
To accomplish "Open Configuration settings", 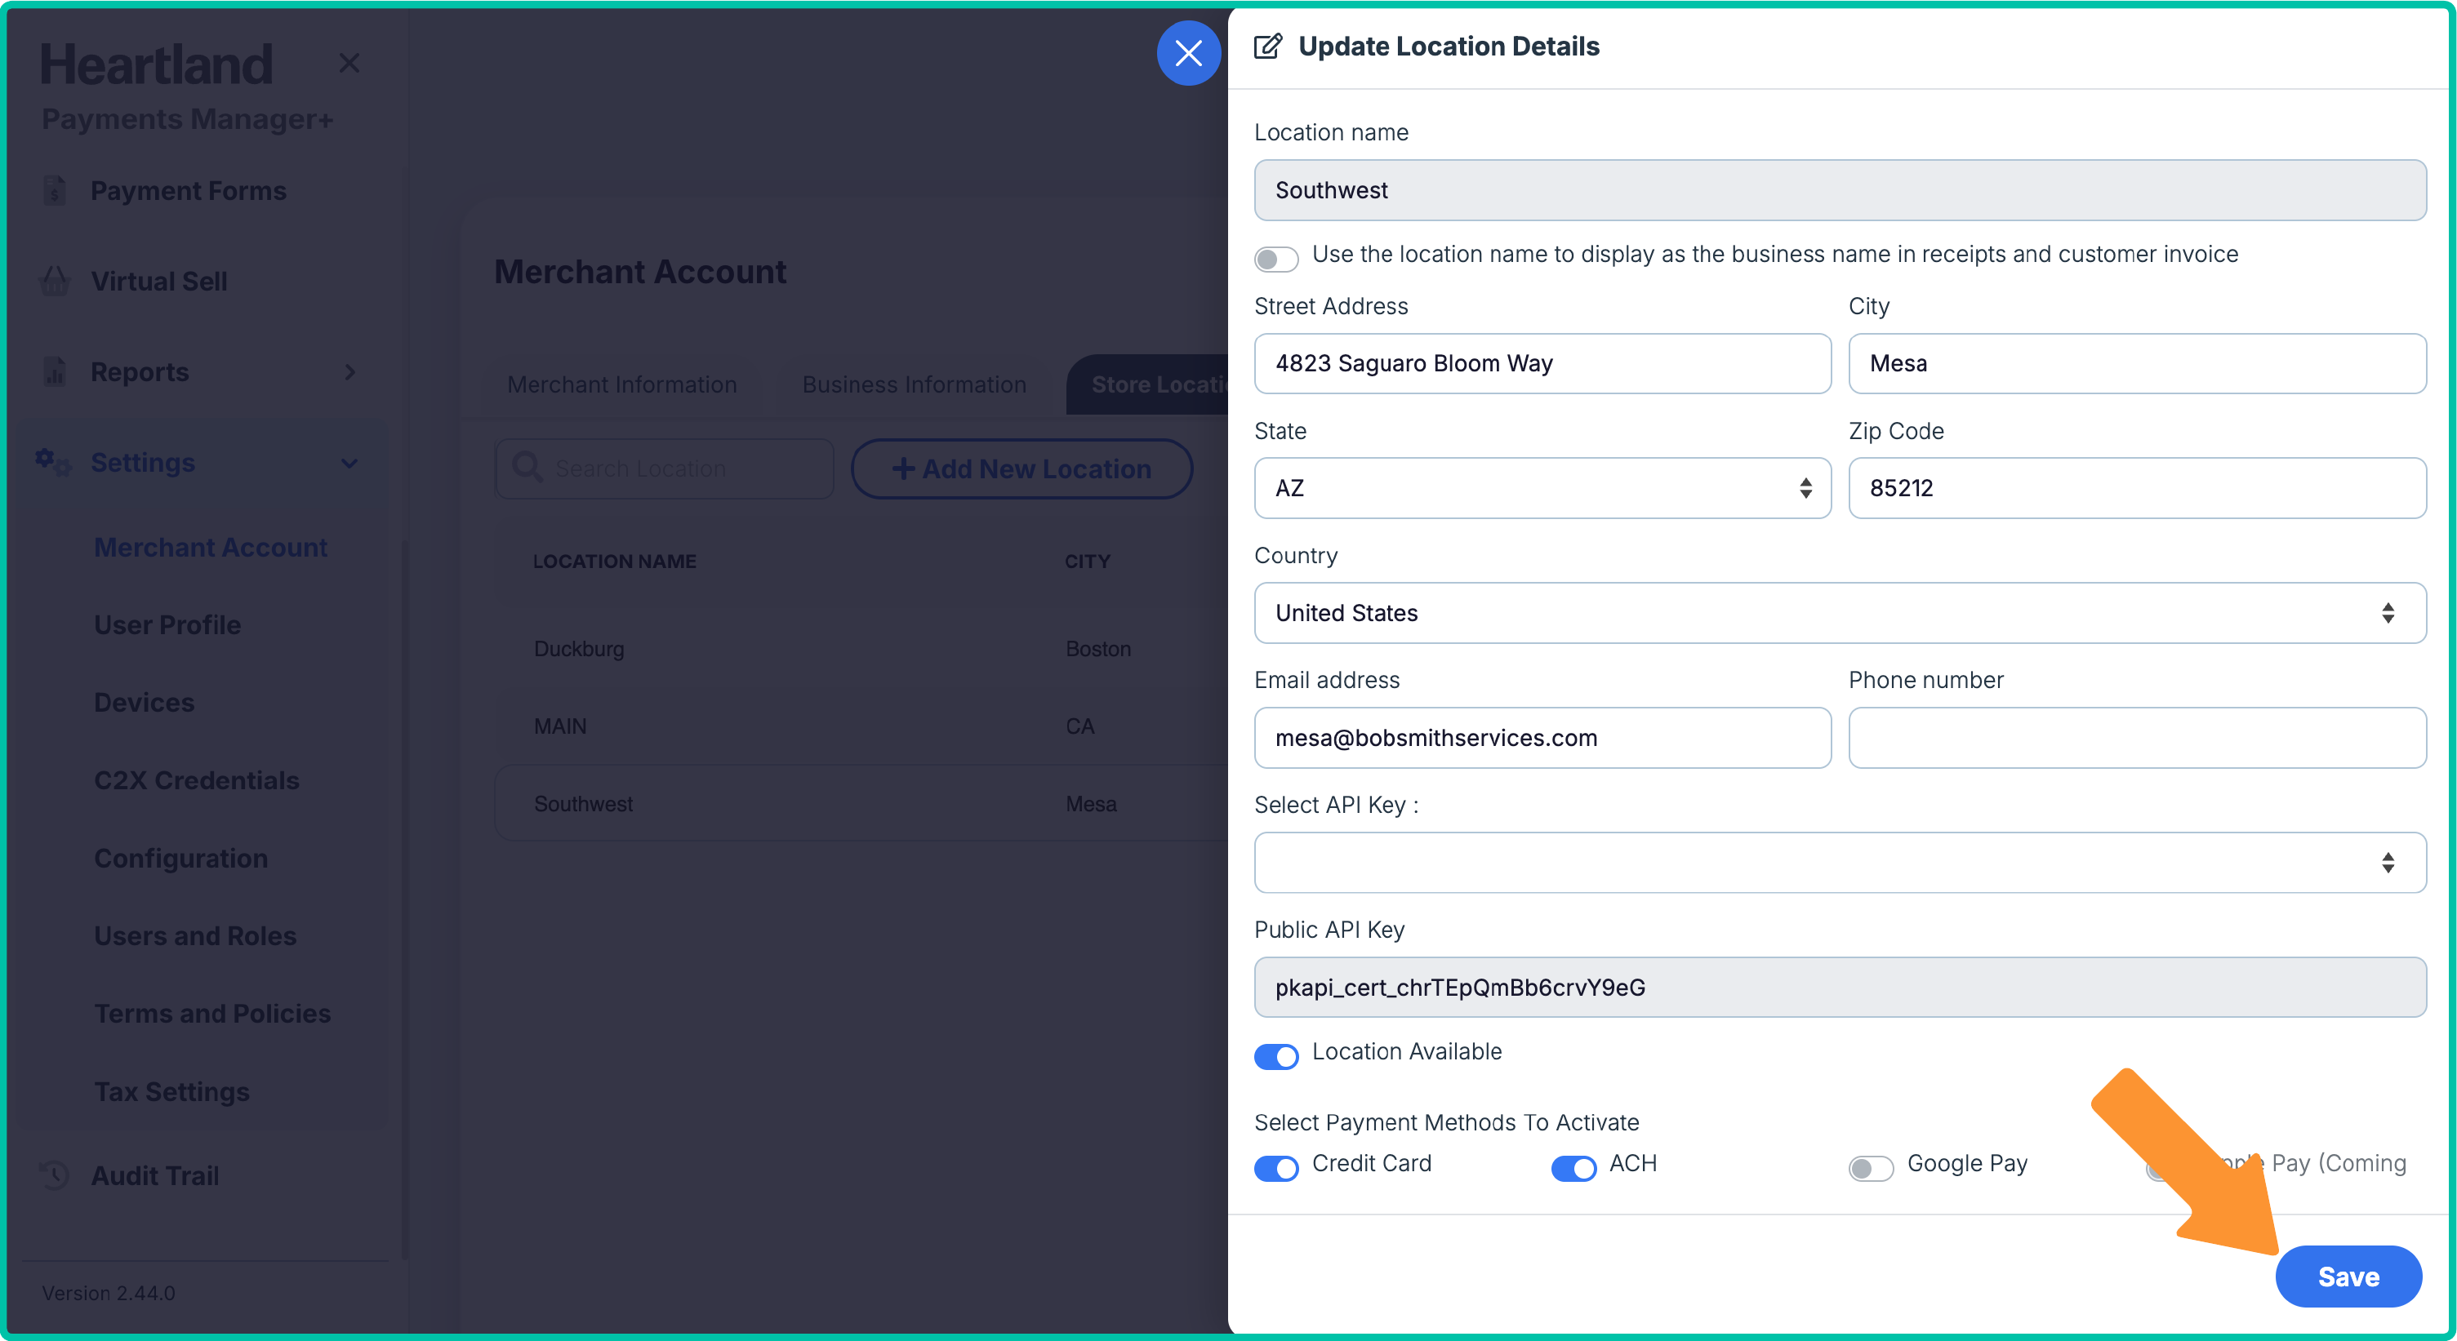I will [x=181, y=858].
